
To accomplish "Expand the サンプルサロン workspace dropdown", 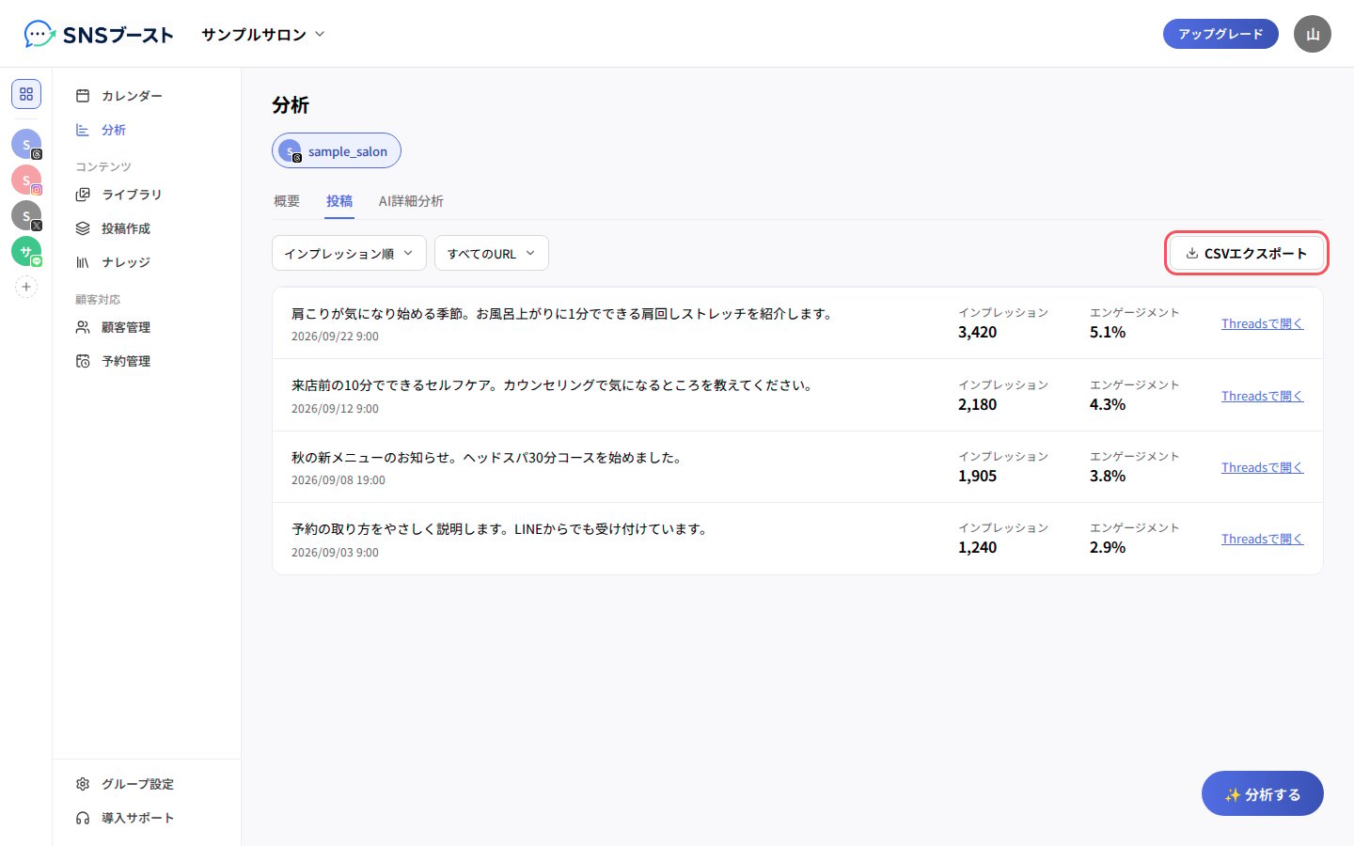I will pyautogui.click(x=263, y=35).
